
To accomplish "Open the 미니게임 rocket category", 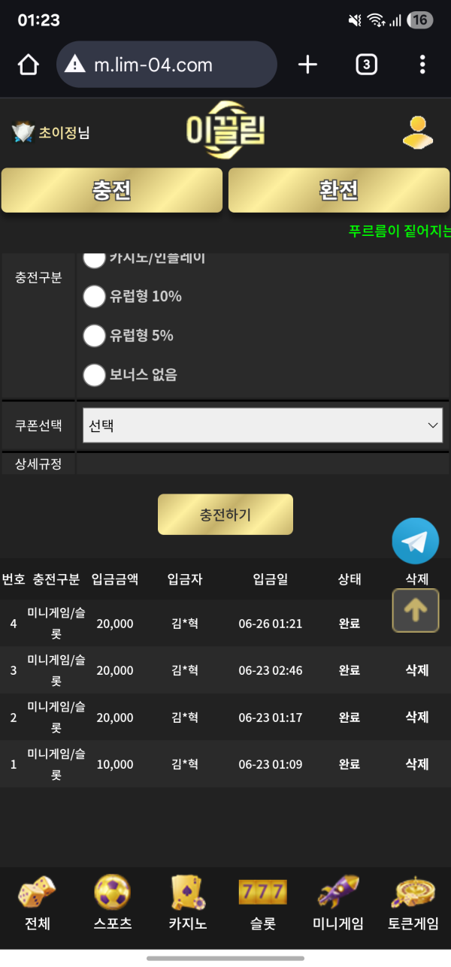I will click(x=338, y=902).
